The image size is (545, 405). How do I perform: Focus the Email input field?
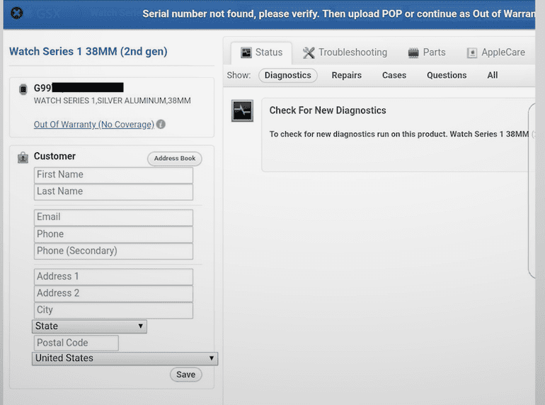(113, 217)
